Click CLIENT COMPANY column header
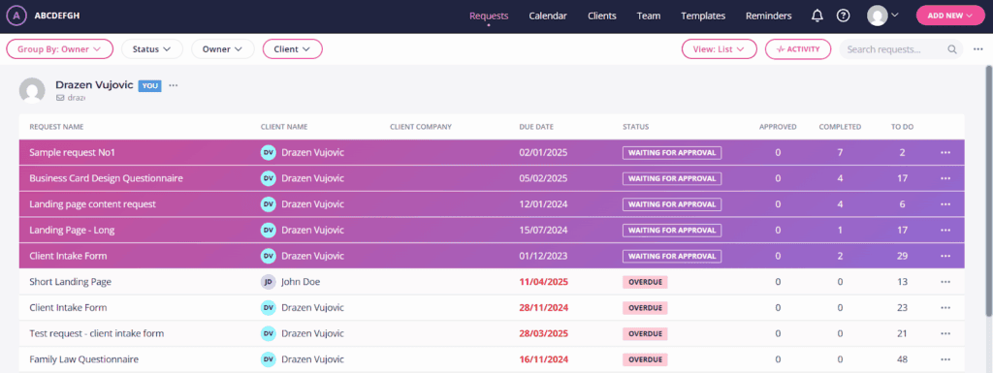This screenshot has width=993, height=373. pos(421,127)
